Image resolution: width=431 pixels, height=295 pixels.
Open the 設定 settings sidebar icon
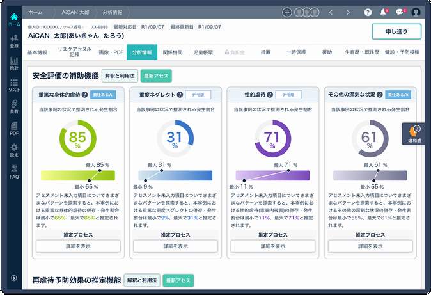(14, 150)
